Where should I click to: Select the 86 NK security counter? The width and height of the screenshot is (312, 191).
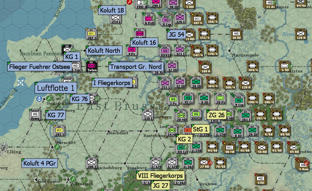tap(229, 148)
